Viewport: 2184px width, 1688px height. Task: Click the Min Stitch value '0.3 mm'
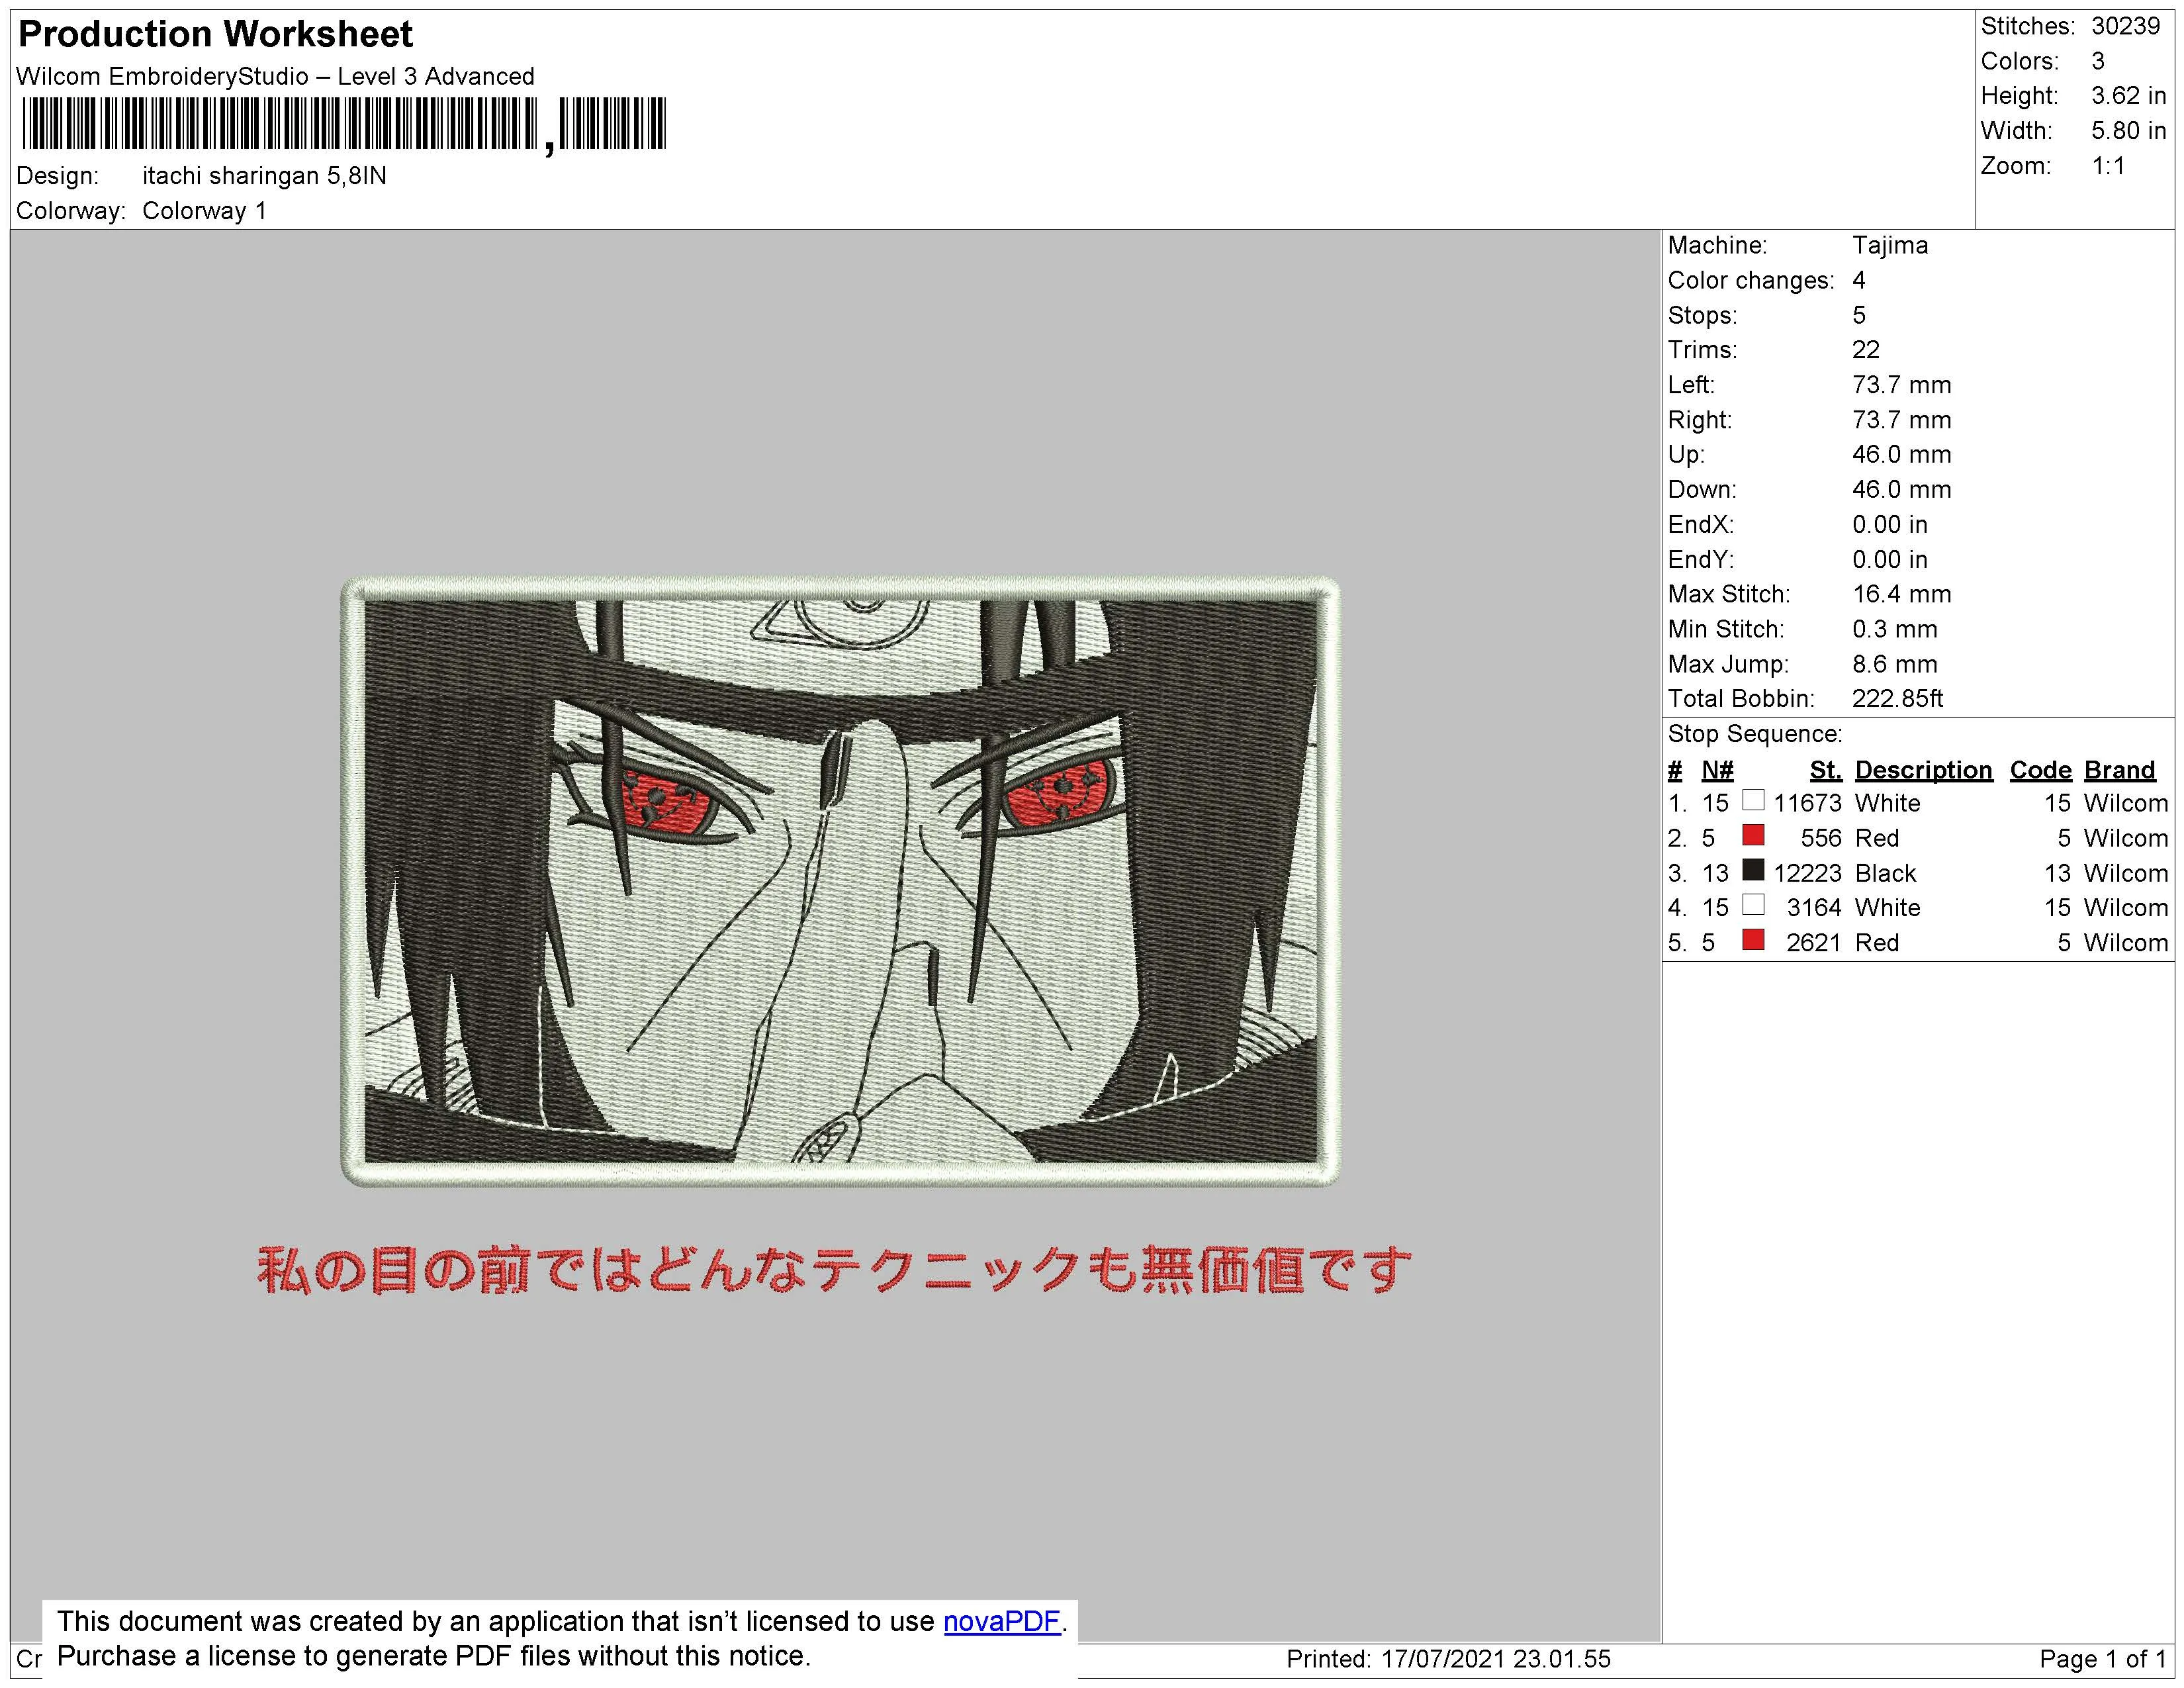tap(1895, 629)
